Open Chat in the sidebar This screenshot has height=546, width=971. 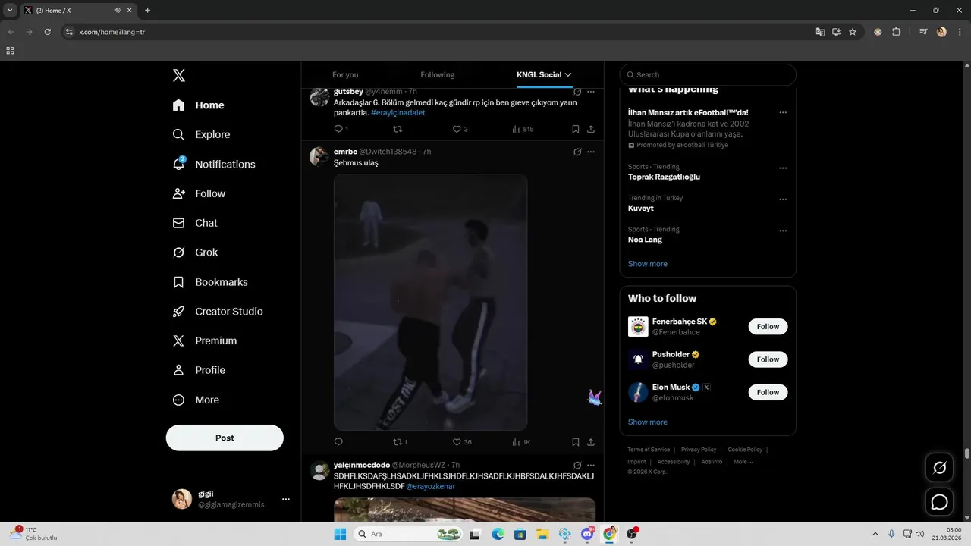coord(195,223)
